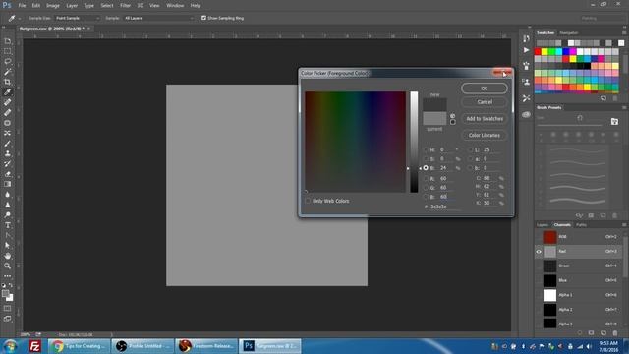Select the Lasso tool
The height and width of the screenshot is (354, 629).
[x=8, y=61]
